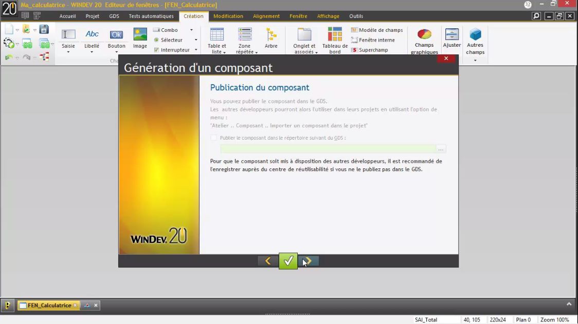Screen dimensions: 578x324
Task: Close the FEN_Calculatrice tab
Action: pos(75,305)
